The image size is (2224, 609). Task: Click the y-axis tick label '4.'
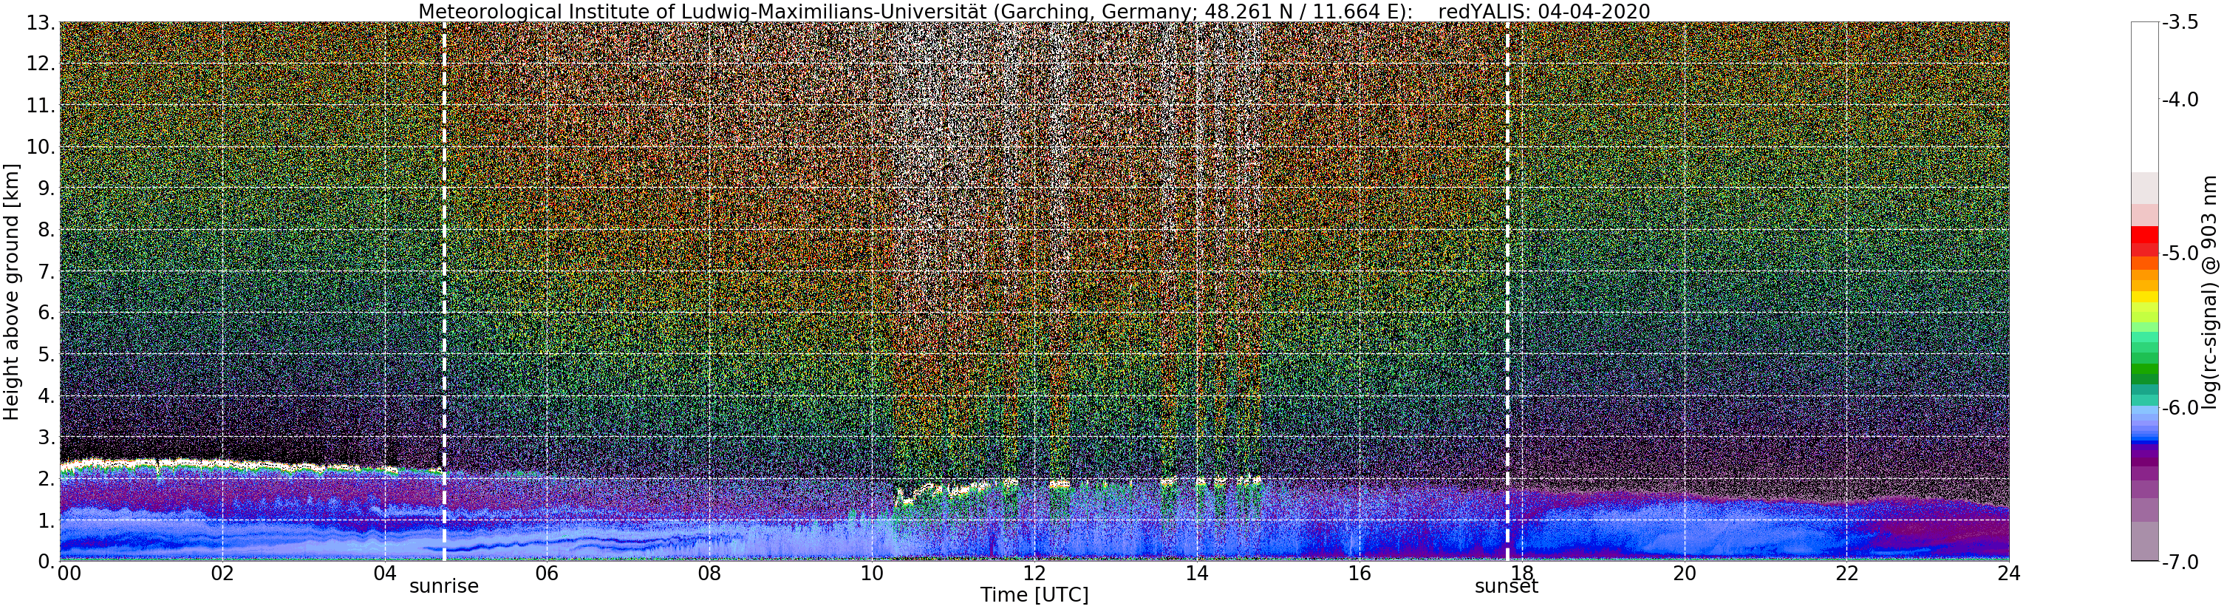tap(46, 395)
